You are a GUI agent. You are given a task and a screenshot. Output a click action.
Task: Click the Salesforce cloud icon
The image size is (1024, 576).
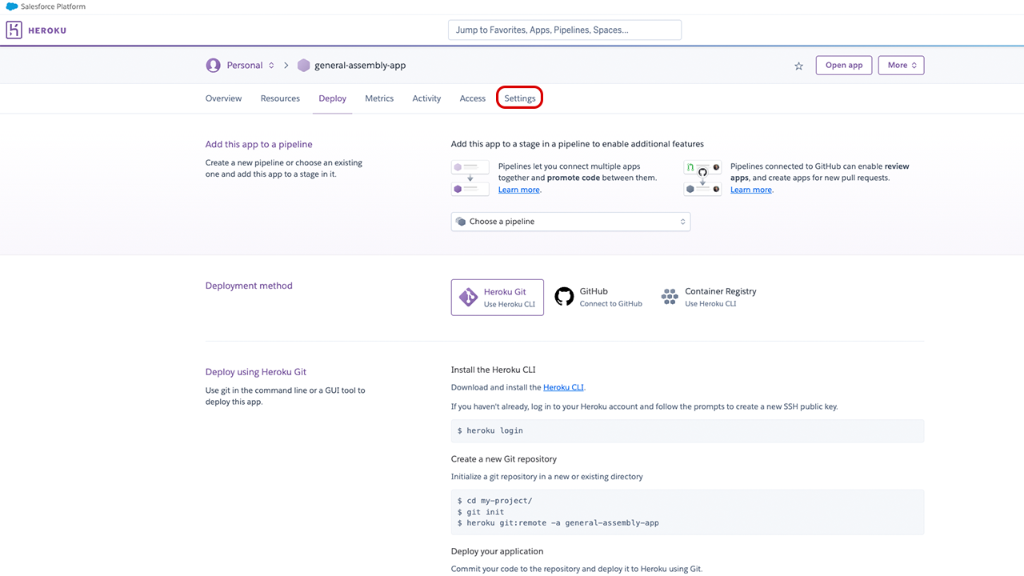[x=12, y=6]
